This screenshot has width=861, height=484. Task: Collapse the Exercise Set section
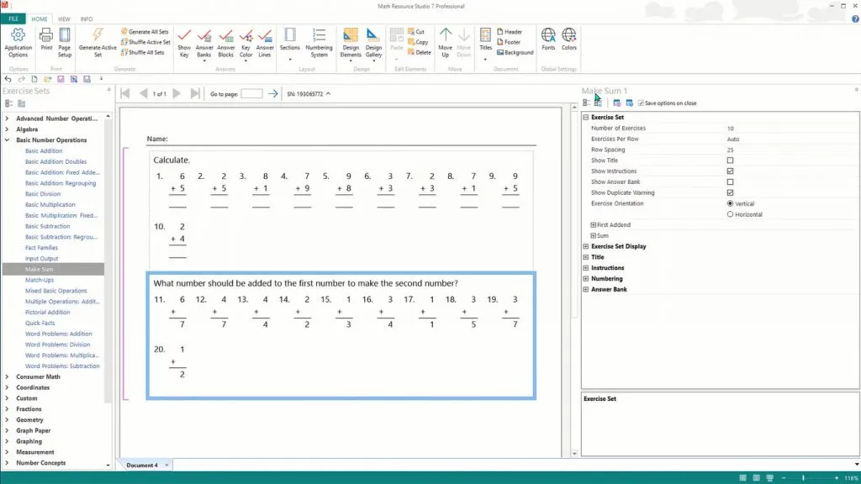(586, 118)
